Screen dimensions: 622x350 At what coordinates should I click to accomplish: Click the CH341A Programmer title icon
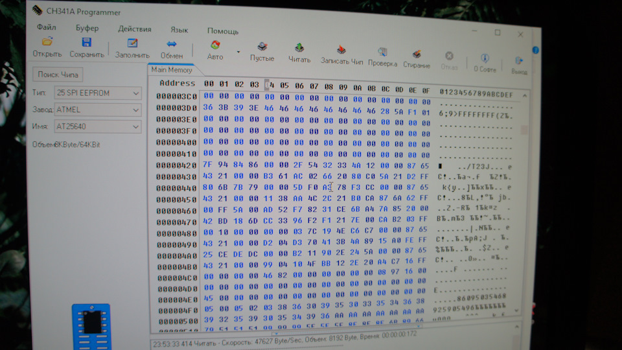(x=38, y=10)
